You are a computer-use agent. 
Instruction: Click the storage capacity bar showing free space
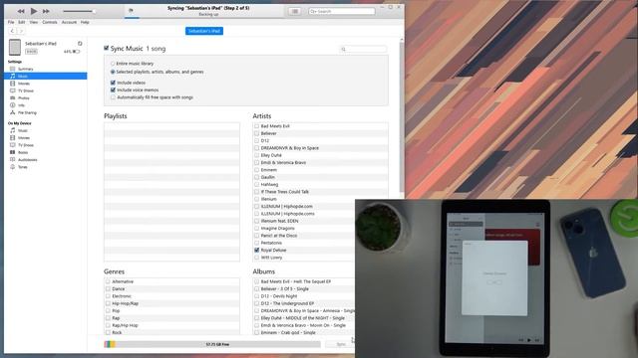pyautogui.click(x=212, y=344)
